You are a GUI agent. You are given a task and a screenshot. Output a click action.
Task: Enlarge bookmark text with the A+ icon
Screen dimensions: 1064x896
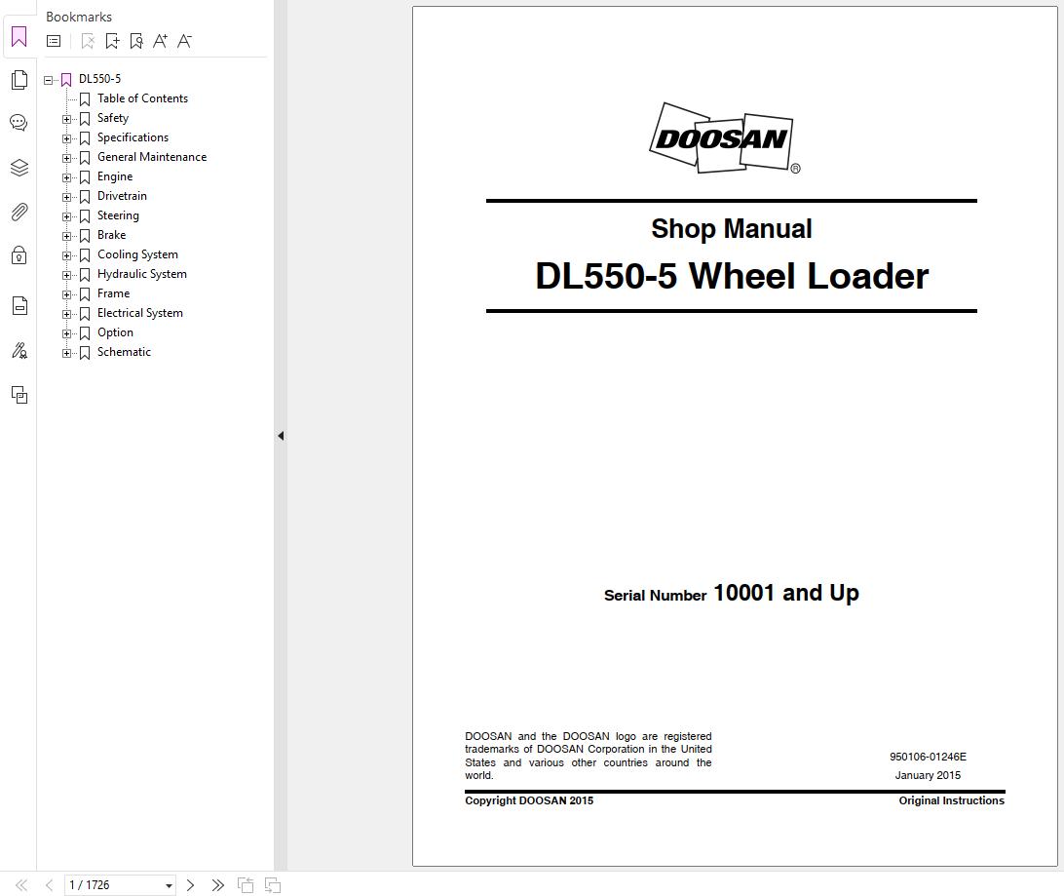tap(160, 41)
